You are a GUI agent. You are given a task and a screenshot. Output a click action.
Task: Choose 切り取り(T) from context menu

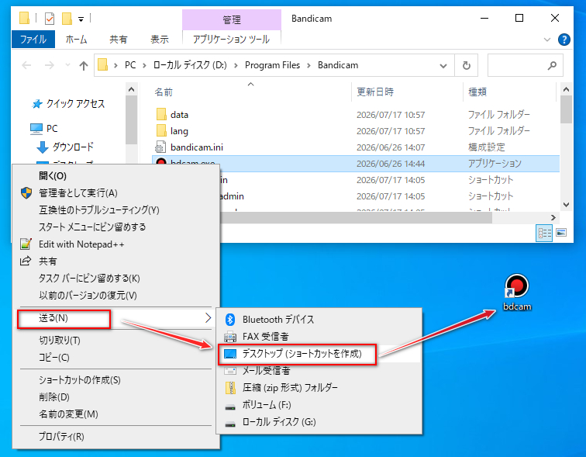point(115,341)
